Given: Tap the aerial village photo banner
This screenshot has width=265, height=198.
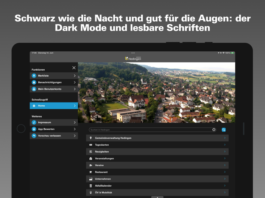Looking at the screenshot, I should point(156,92).
